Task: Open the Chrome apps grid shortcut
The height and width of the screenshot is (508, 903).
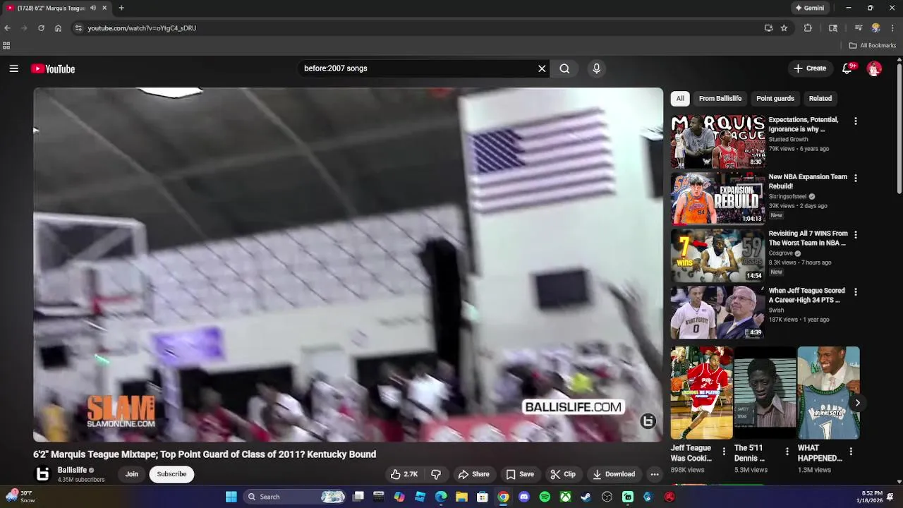Action: [6, 45]
